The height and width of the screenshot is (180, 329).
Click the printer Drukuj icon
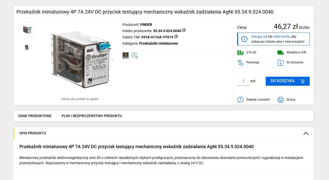(281, 100)
